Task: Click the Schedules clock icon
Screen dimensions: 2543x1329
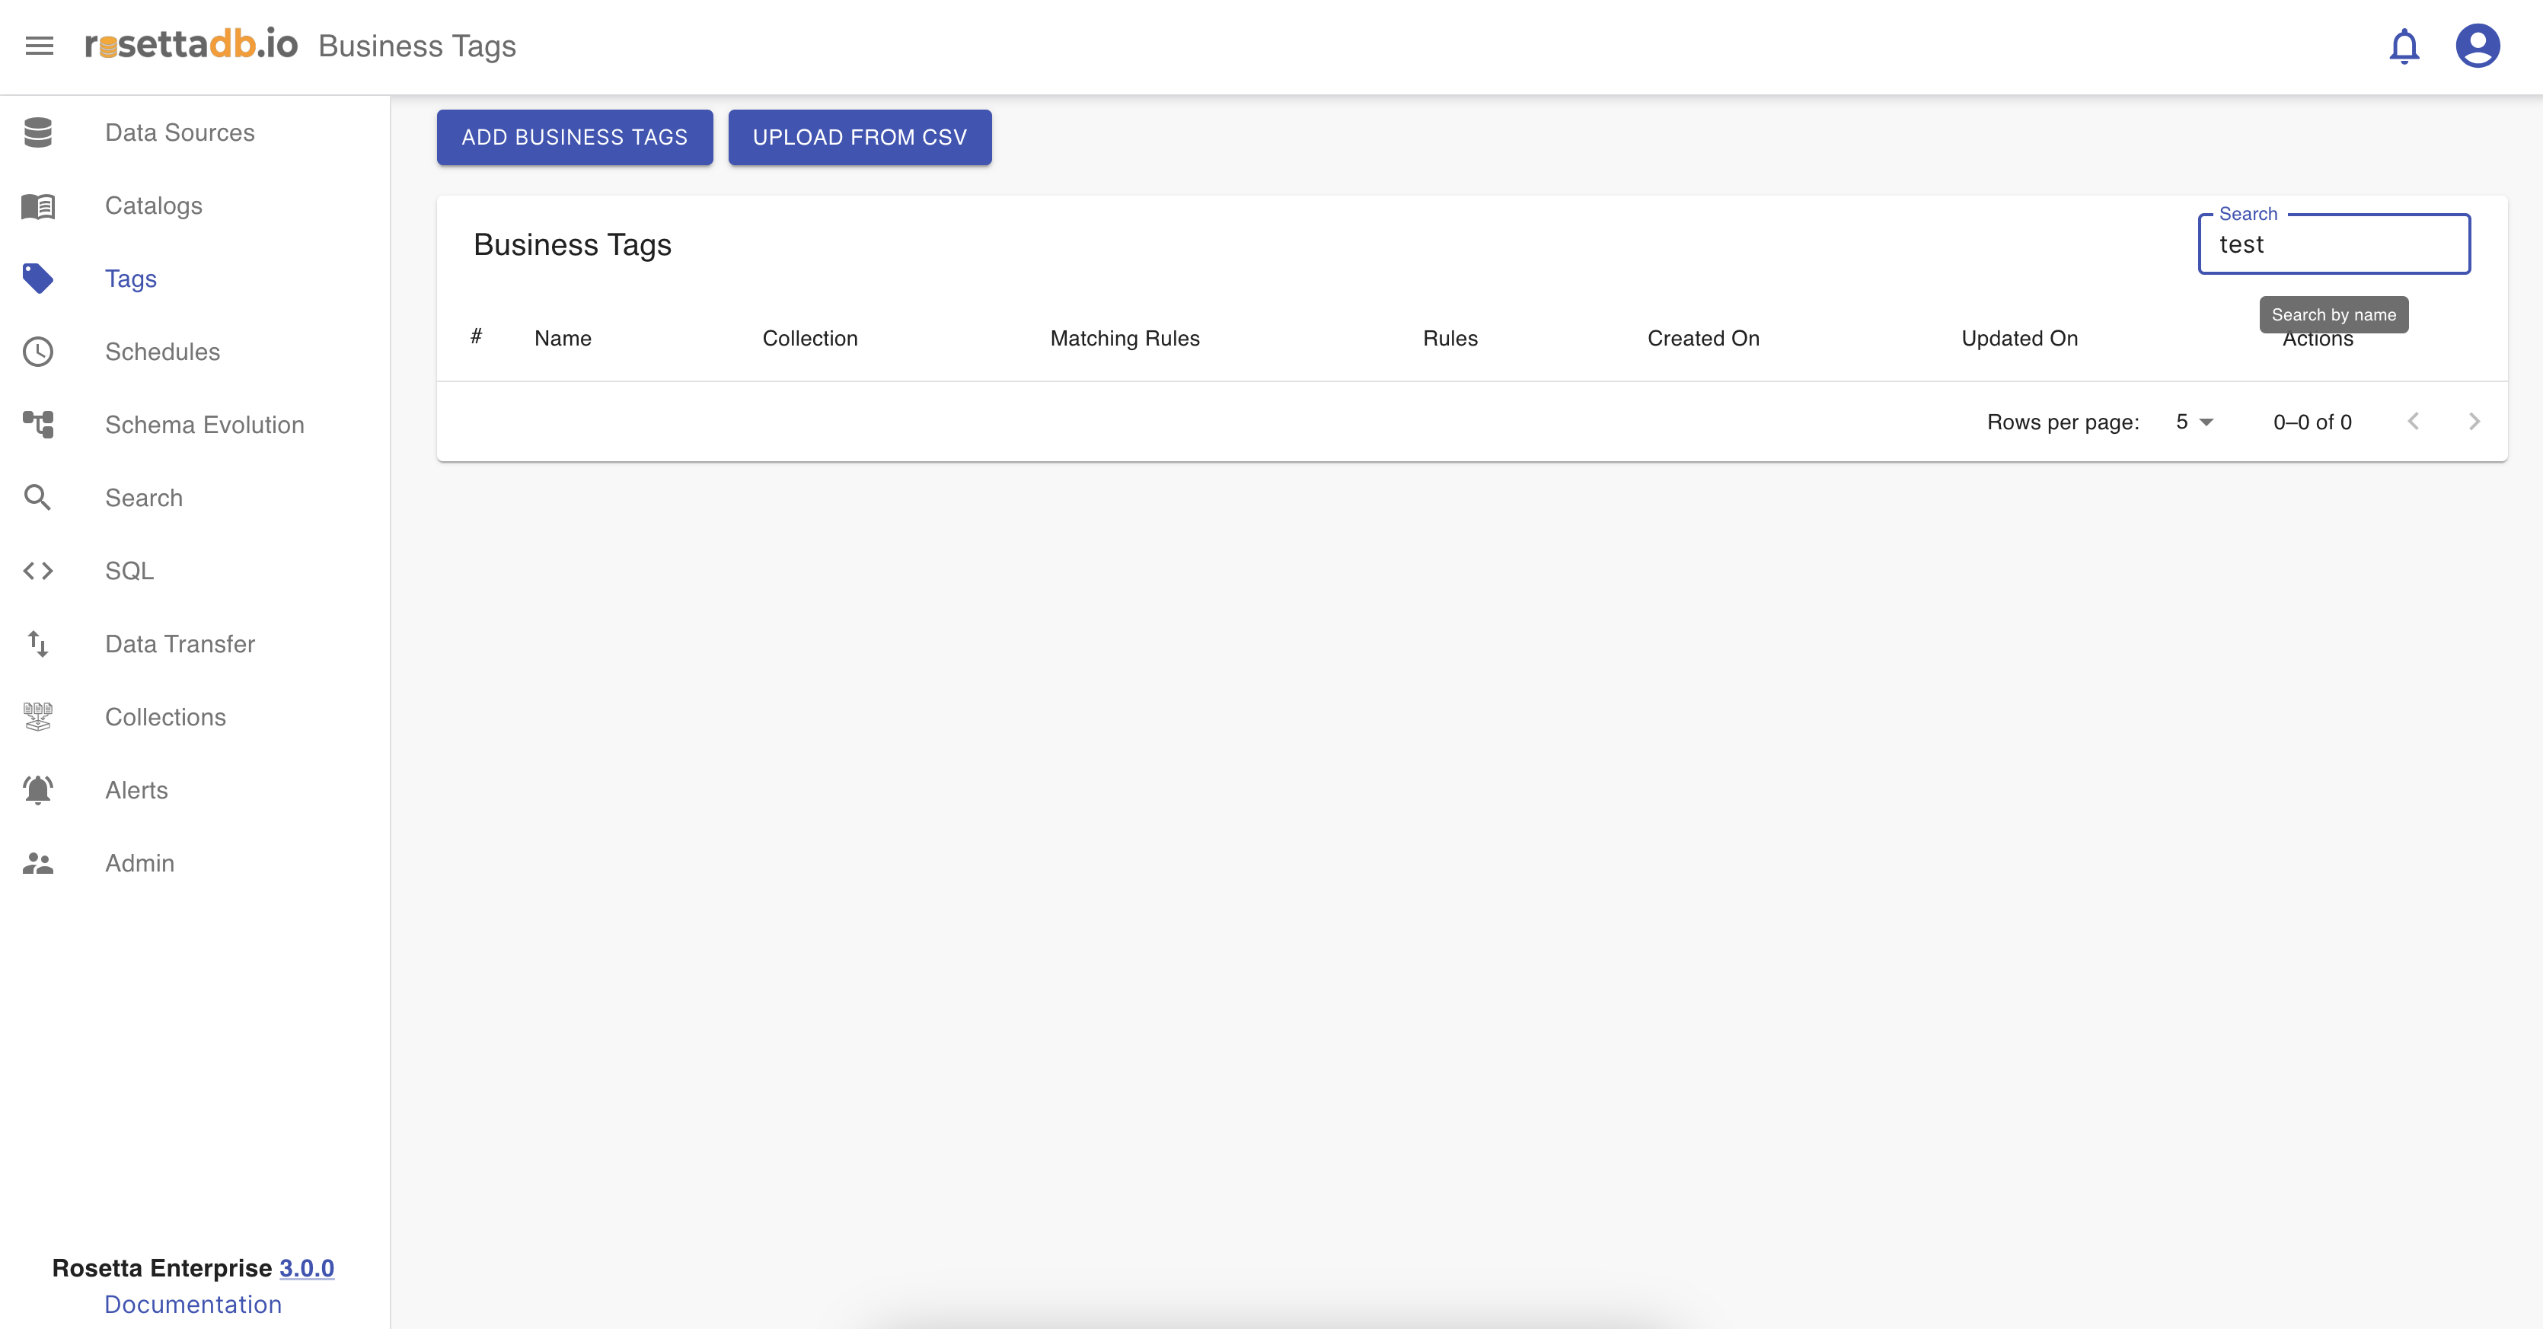Action: [x=37, y=351]
